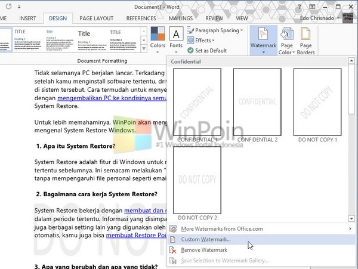Click Set as Default
This screenshot has width=358, height=269.
coord(207,51)
